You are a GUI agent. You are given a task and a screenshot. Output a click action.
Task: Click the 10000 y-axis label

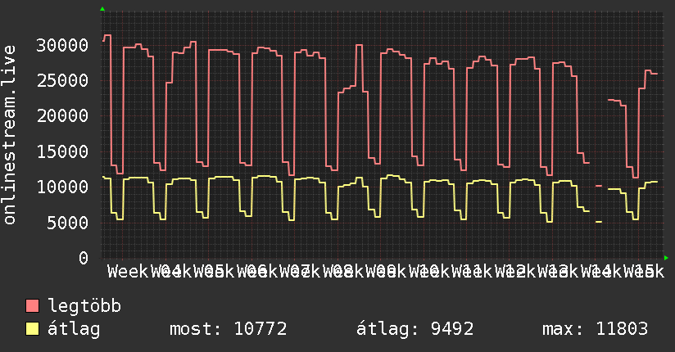[x=62, y=187]
